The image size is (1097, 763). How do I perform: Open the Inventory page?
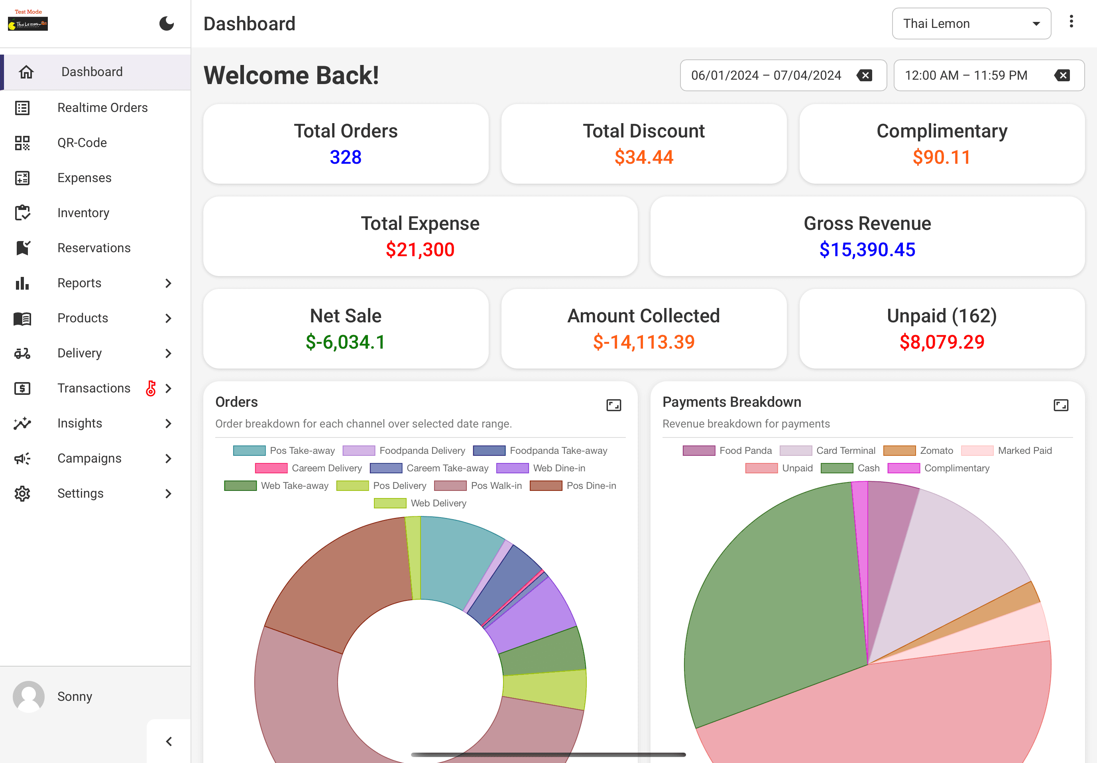coord(96,213)
